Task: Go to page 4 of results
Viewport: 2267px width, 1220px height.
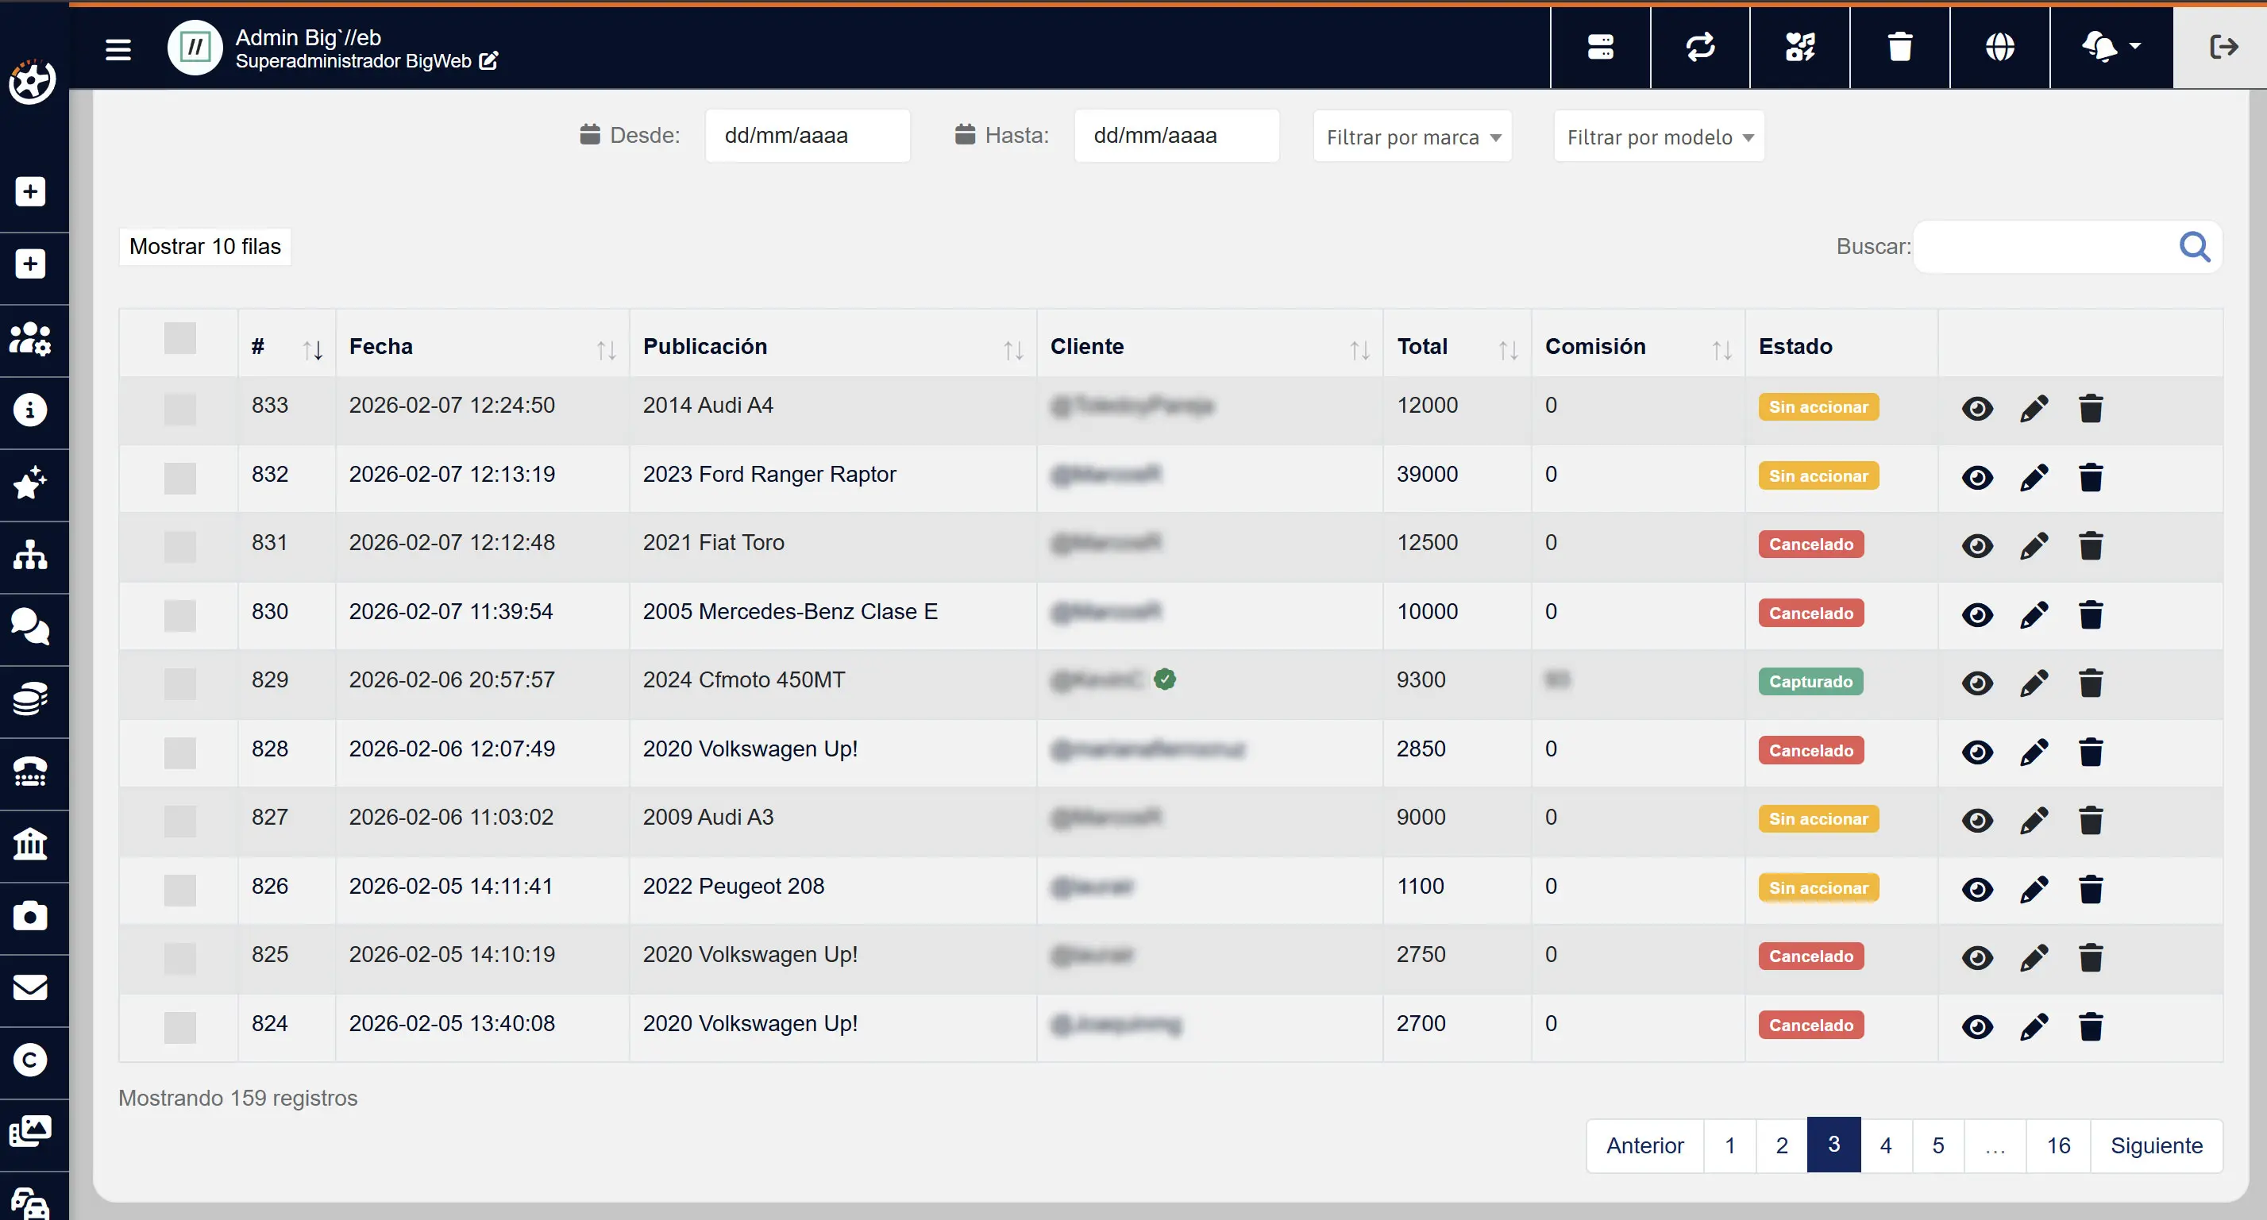Action: tap(1885, 1145)
